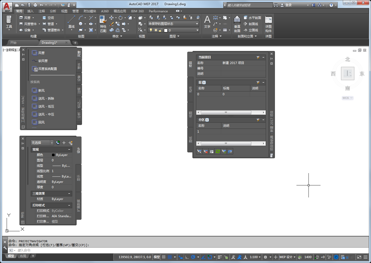Select the Hatch tool in the 绘图 panel
Screen dimensions: 371x263
[x=91, y=30]
